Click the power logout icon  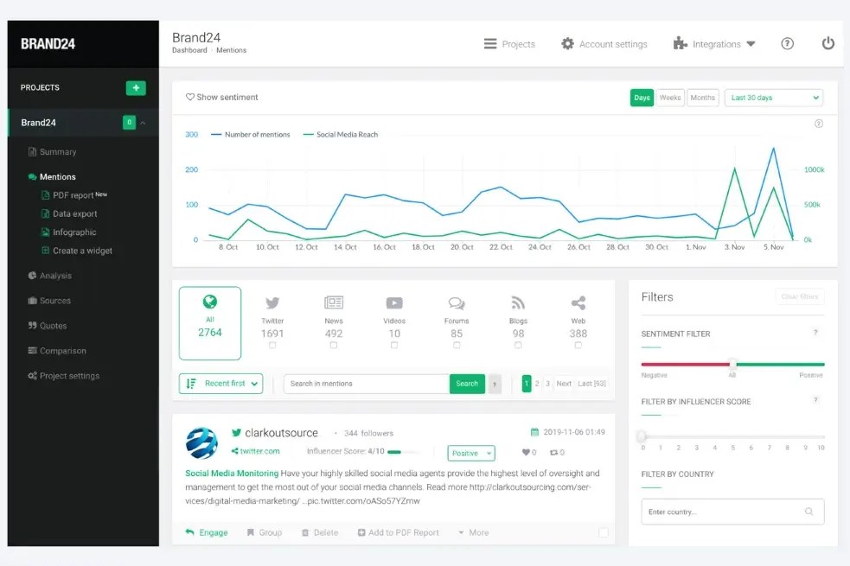pos(828,43)
